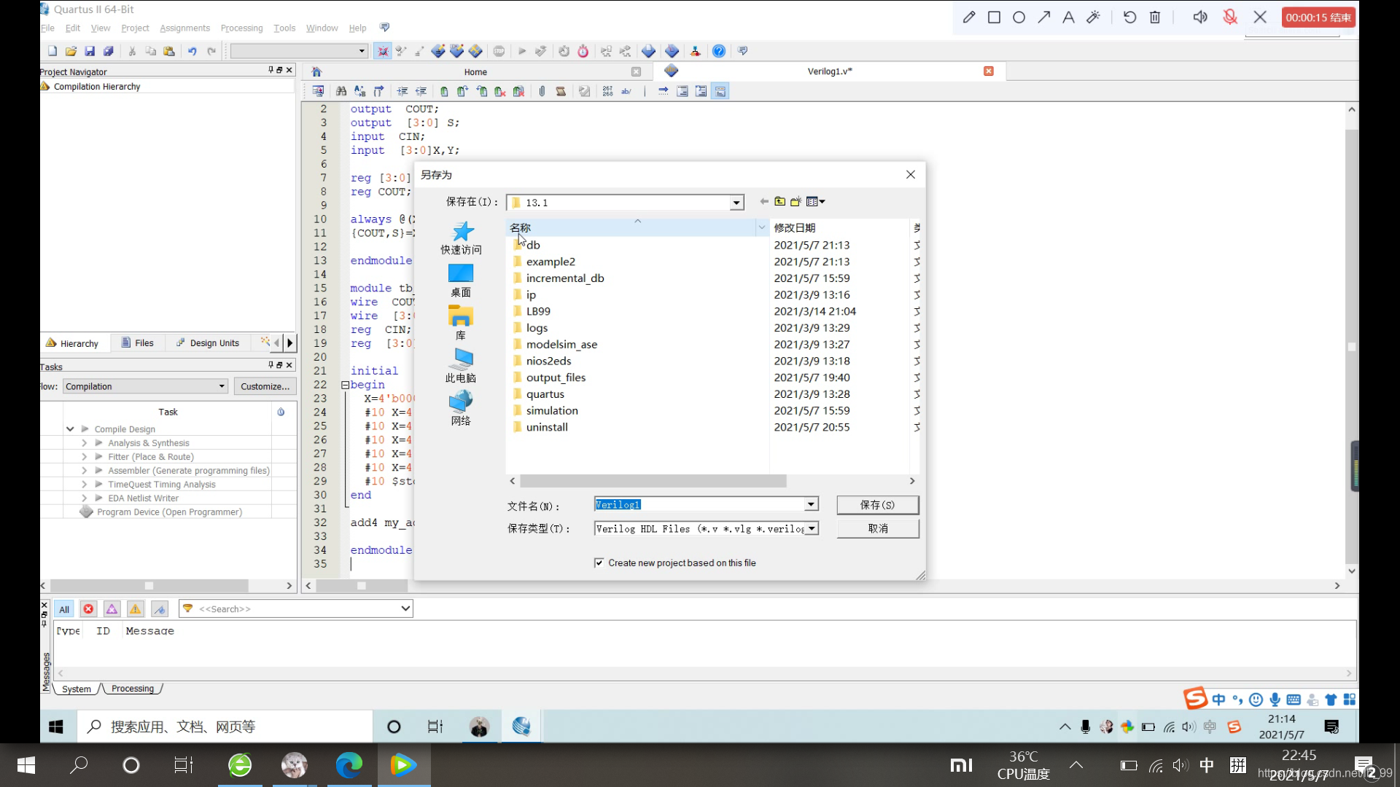Switch to the Files tab

click(x=138, y=343)
